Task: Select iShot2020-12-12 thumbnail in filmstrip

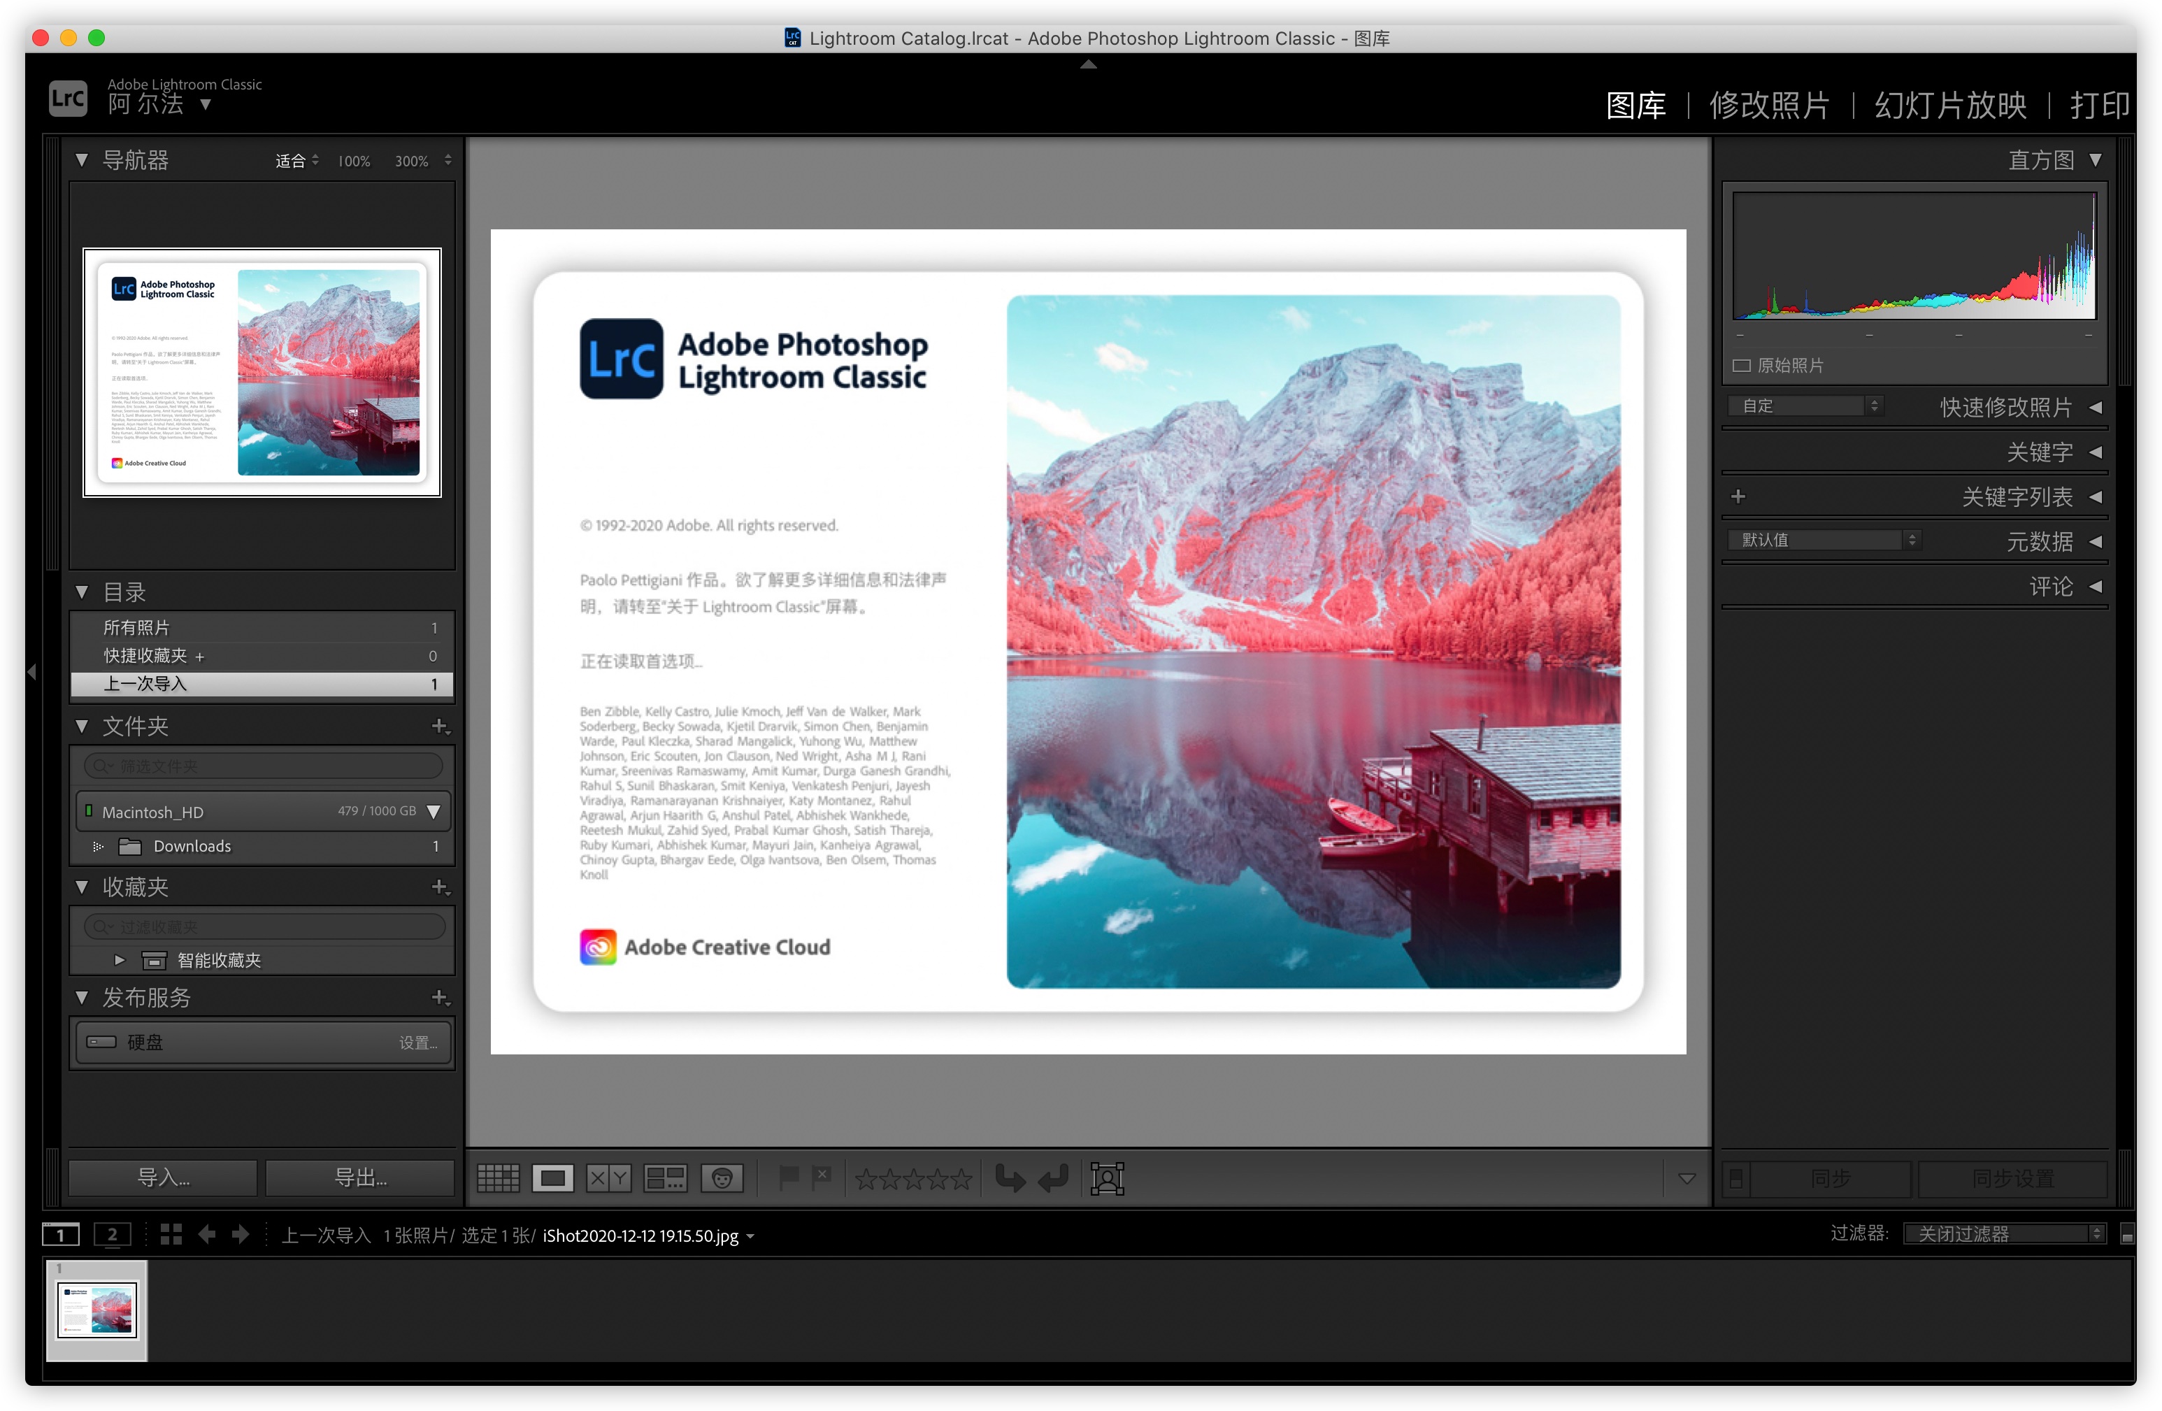Action: (98, 1319)
